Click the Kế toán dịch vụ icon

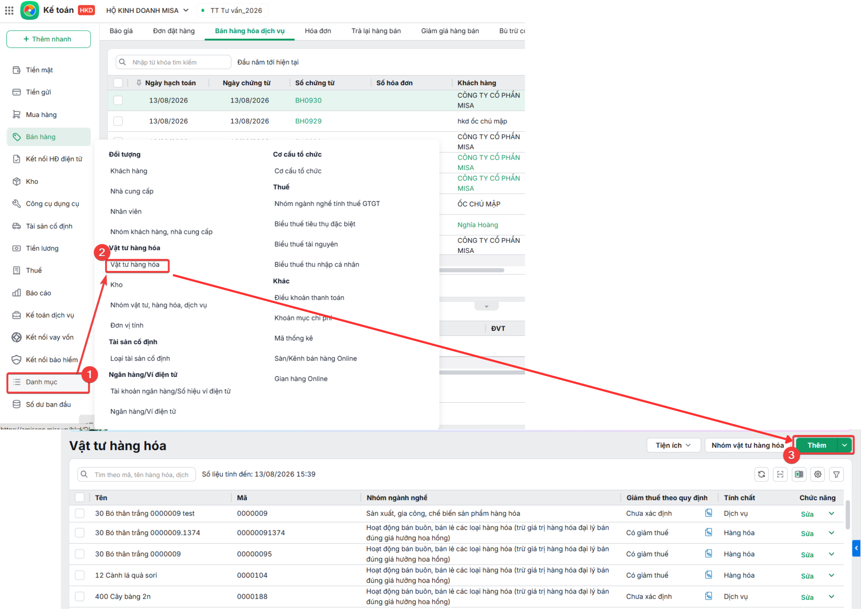(x=16, y=315)
